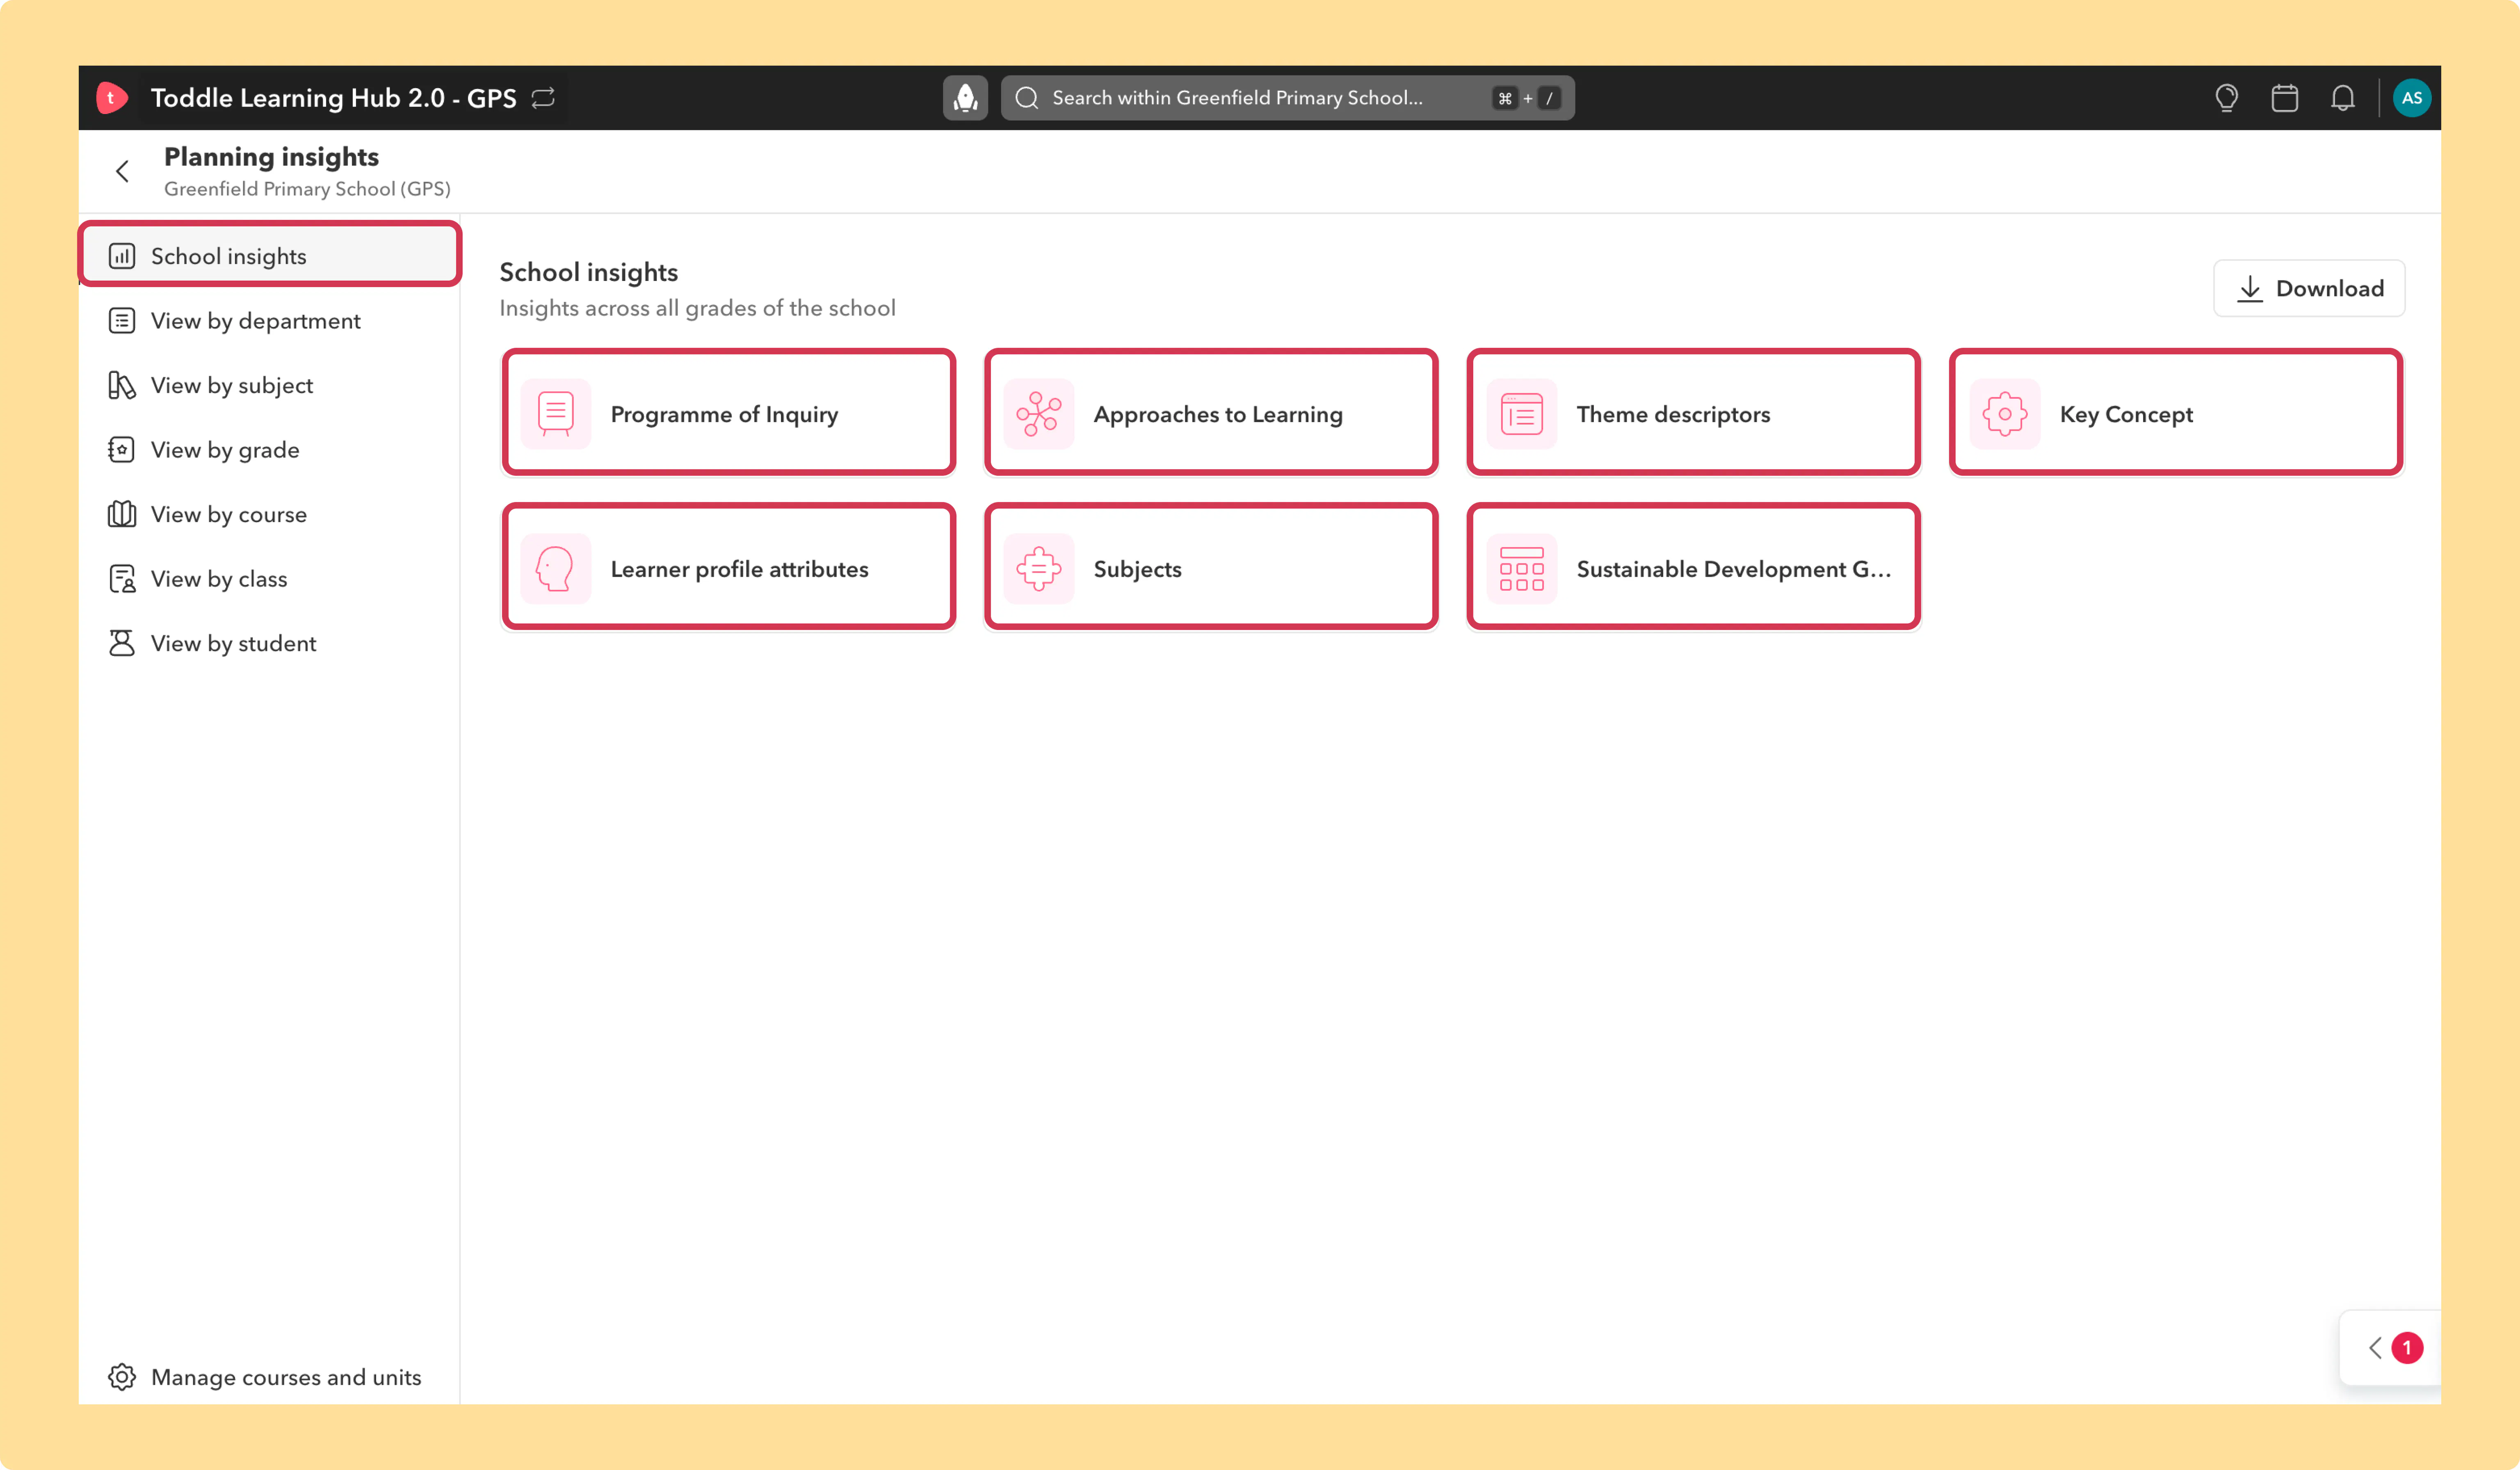Click the School insights chart icon
The height and width of the screenshot is (1470, 2520).
tap(122, 256)
